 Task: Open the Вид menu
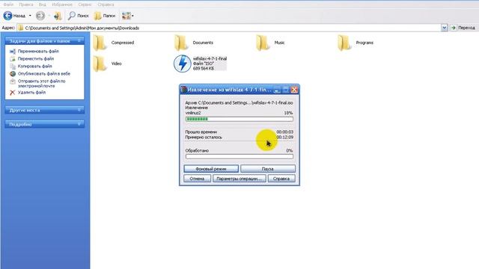coord(43,4)
